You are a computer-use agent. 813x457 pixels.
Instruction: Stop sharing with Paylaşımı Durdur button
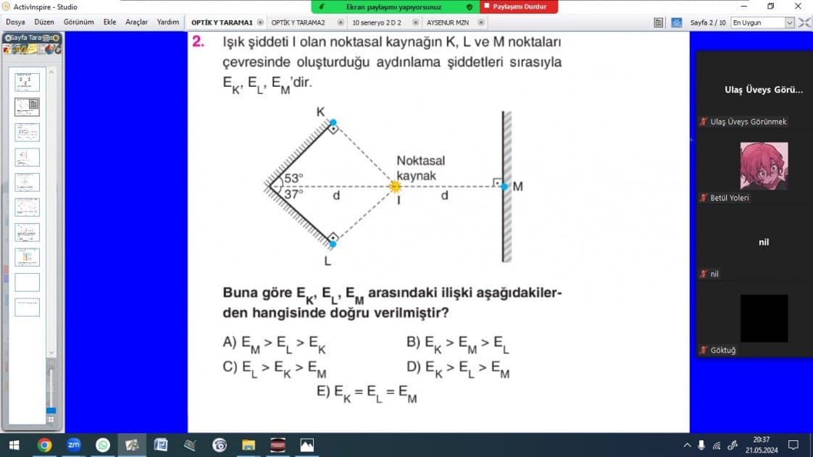[x=519, y=7]
